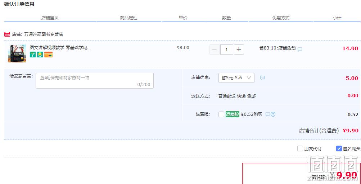This screenshot has width=361, height=184.
Task: Click the unit price 98.00
Action: (183, 48)
